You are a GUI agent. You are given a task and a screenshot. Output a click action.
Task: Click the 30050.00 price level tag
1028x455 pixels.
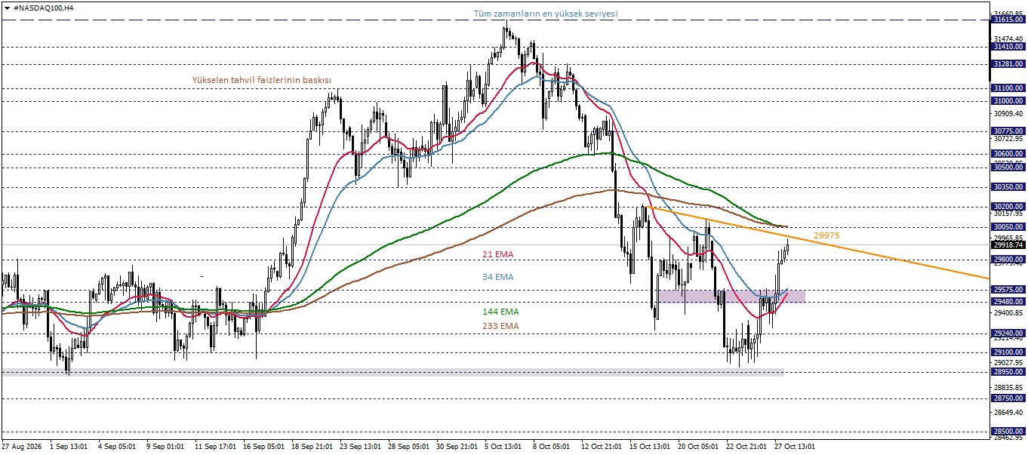point(1008,227)
